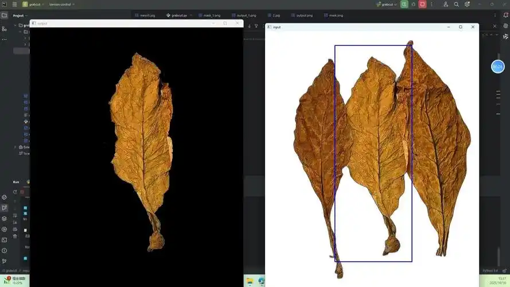Toggle the Run tool window button
The width and height of the screenshot is (510, 287).
(5, 208)
